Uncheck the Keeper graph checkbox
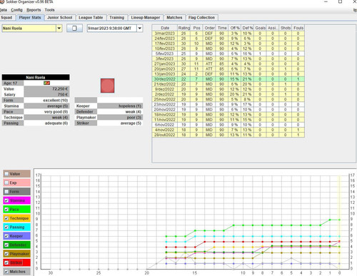Screen dimensions: 357x276 click(6, 236)
